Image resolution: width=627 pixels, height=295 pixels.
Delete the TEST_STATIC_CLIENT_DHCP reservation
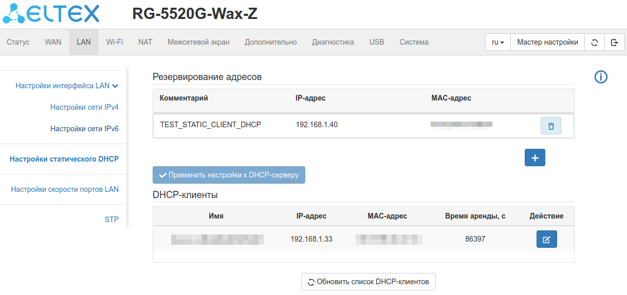click(550, 126)
